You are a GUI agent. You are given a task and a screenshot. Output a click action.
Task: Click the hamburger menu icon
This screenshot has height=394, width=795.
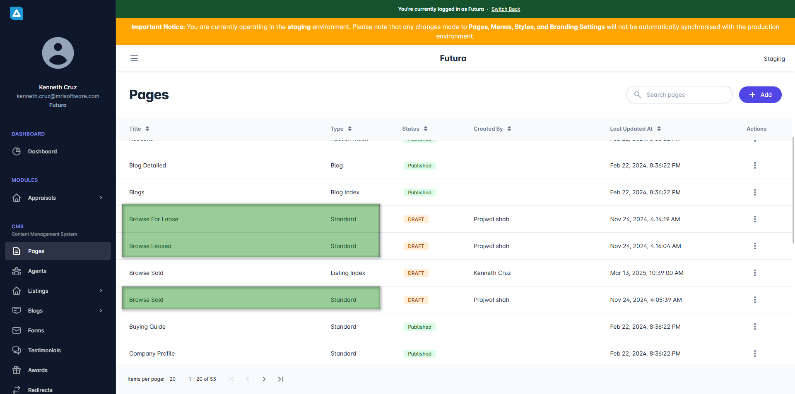pos(134,58)
